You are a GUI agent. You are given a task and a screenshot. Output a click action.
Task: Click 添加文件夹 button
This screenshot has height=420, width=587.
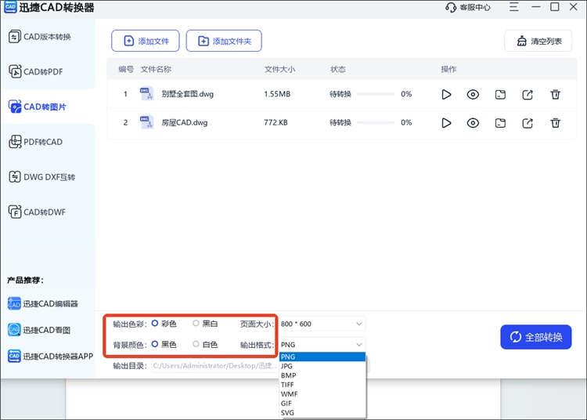point(224,41)
